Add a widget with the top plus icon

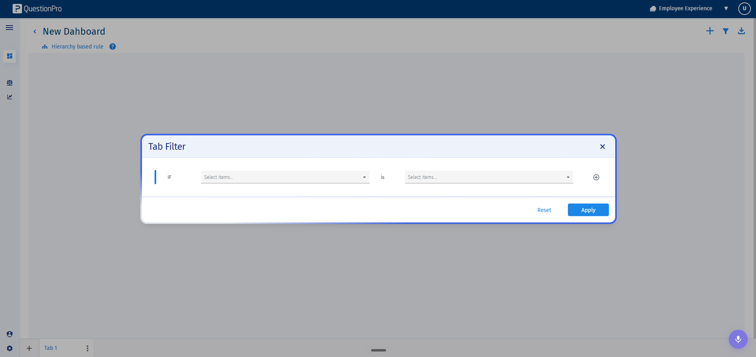point(709,31)
